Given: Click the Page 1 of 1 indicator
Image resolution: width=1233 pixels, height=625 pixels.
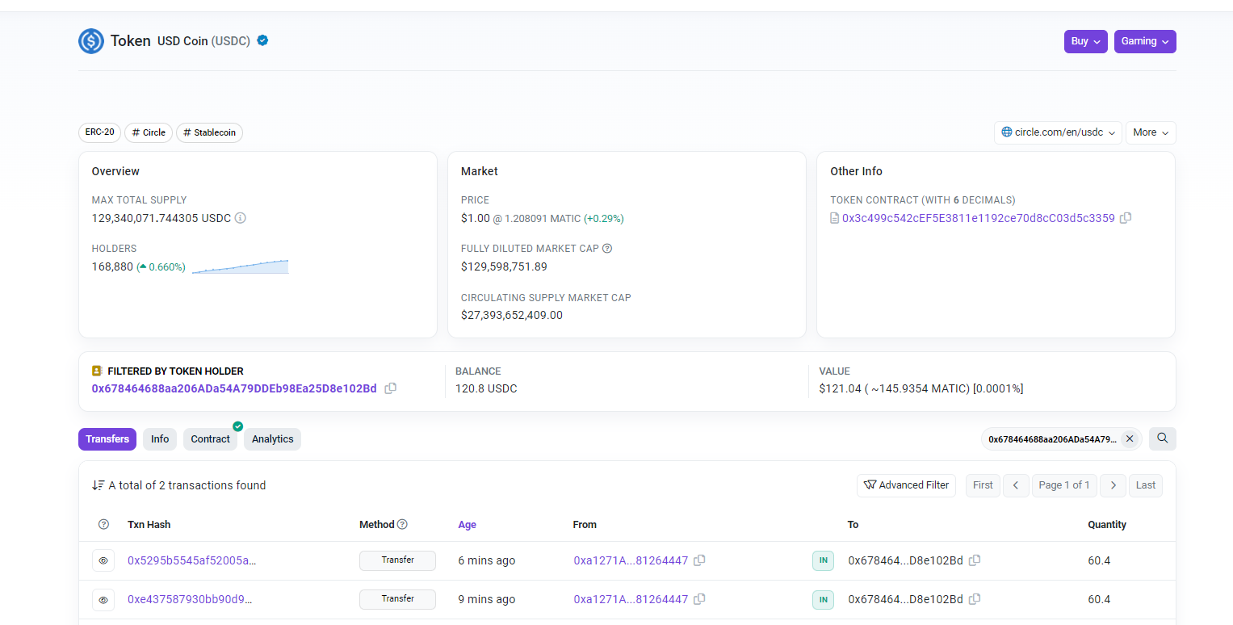Looking at the screenshot, I should pos(1064,485).
